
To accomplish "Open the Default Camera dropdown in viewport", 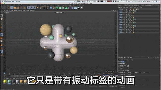I will (x=60, y=12).
